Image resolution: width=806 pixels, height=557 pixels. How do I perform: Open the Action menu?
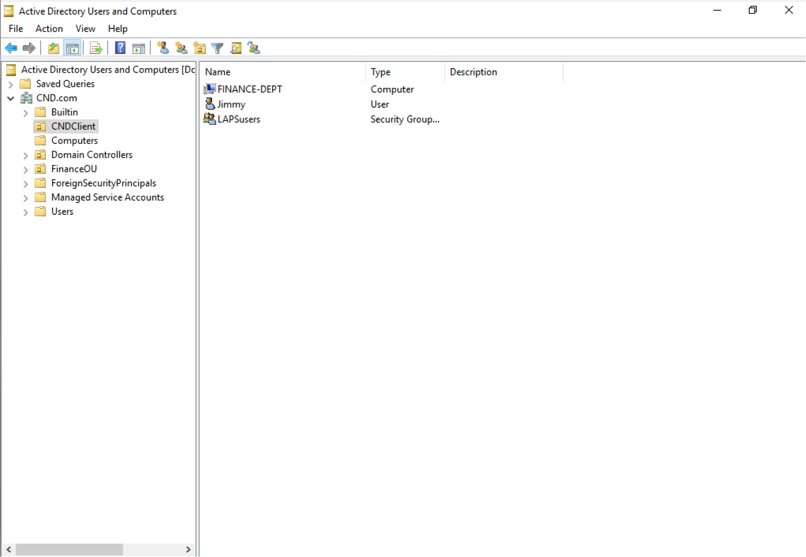tap(49, 29)
